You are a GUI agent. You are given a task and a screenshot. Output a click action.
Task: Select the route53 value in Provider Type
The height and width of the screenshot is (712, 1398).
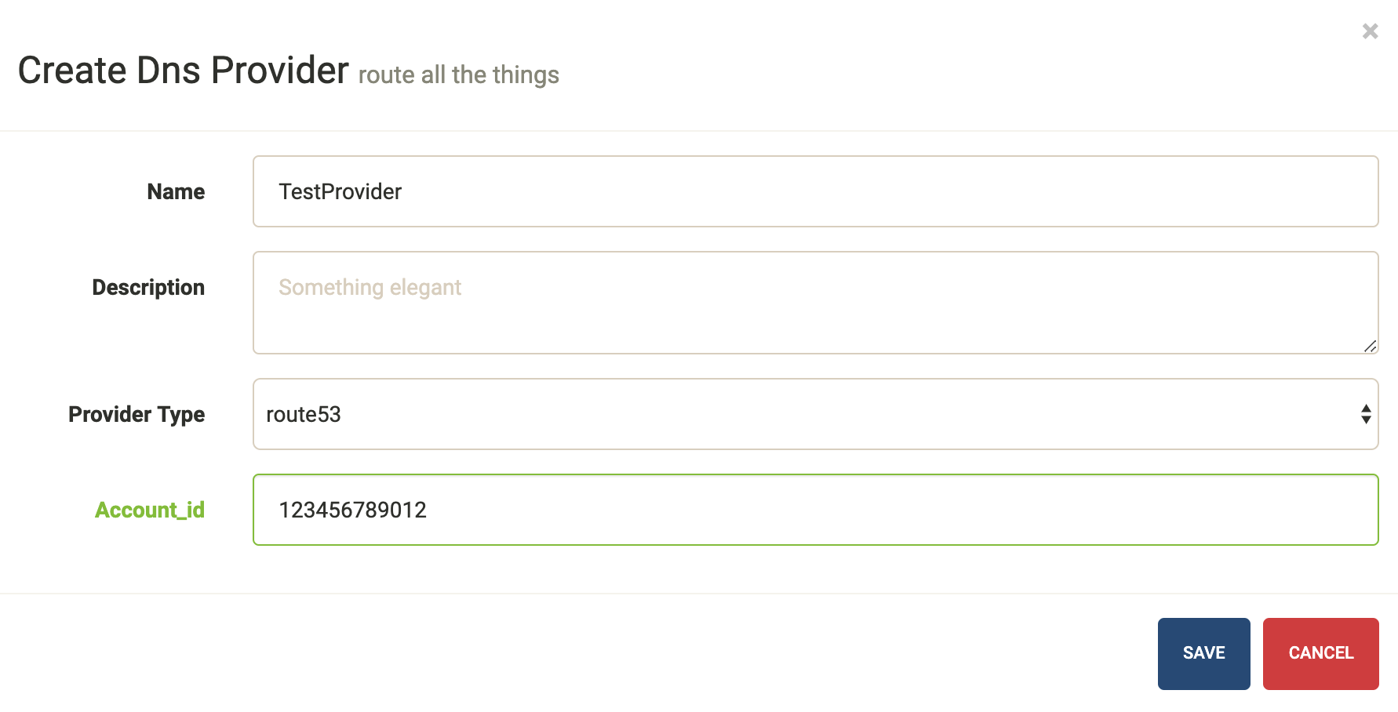(x=303, y=414)
